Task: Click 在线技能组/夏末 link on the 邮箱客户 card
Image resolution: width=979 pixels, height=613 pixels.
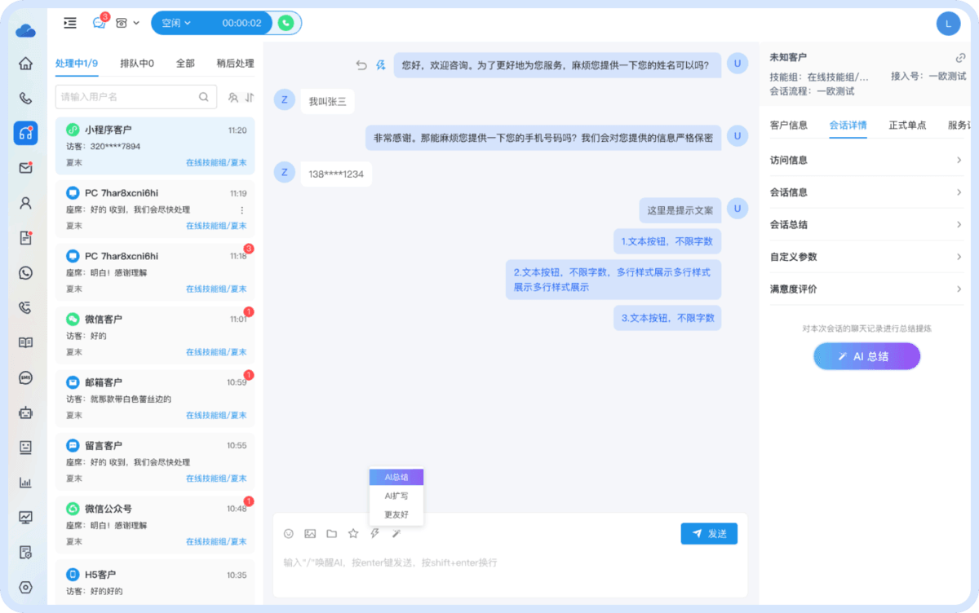Action: pos(216,415)
